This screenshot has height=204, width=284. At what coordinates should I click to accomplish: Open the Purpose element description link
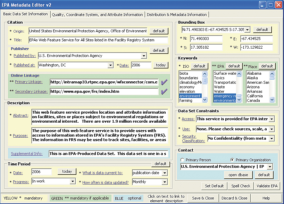20,136
